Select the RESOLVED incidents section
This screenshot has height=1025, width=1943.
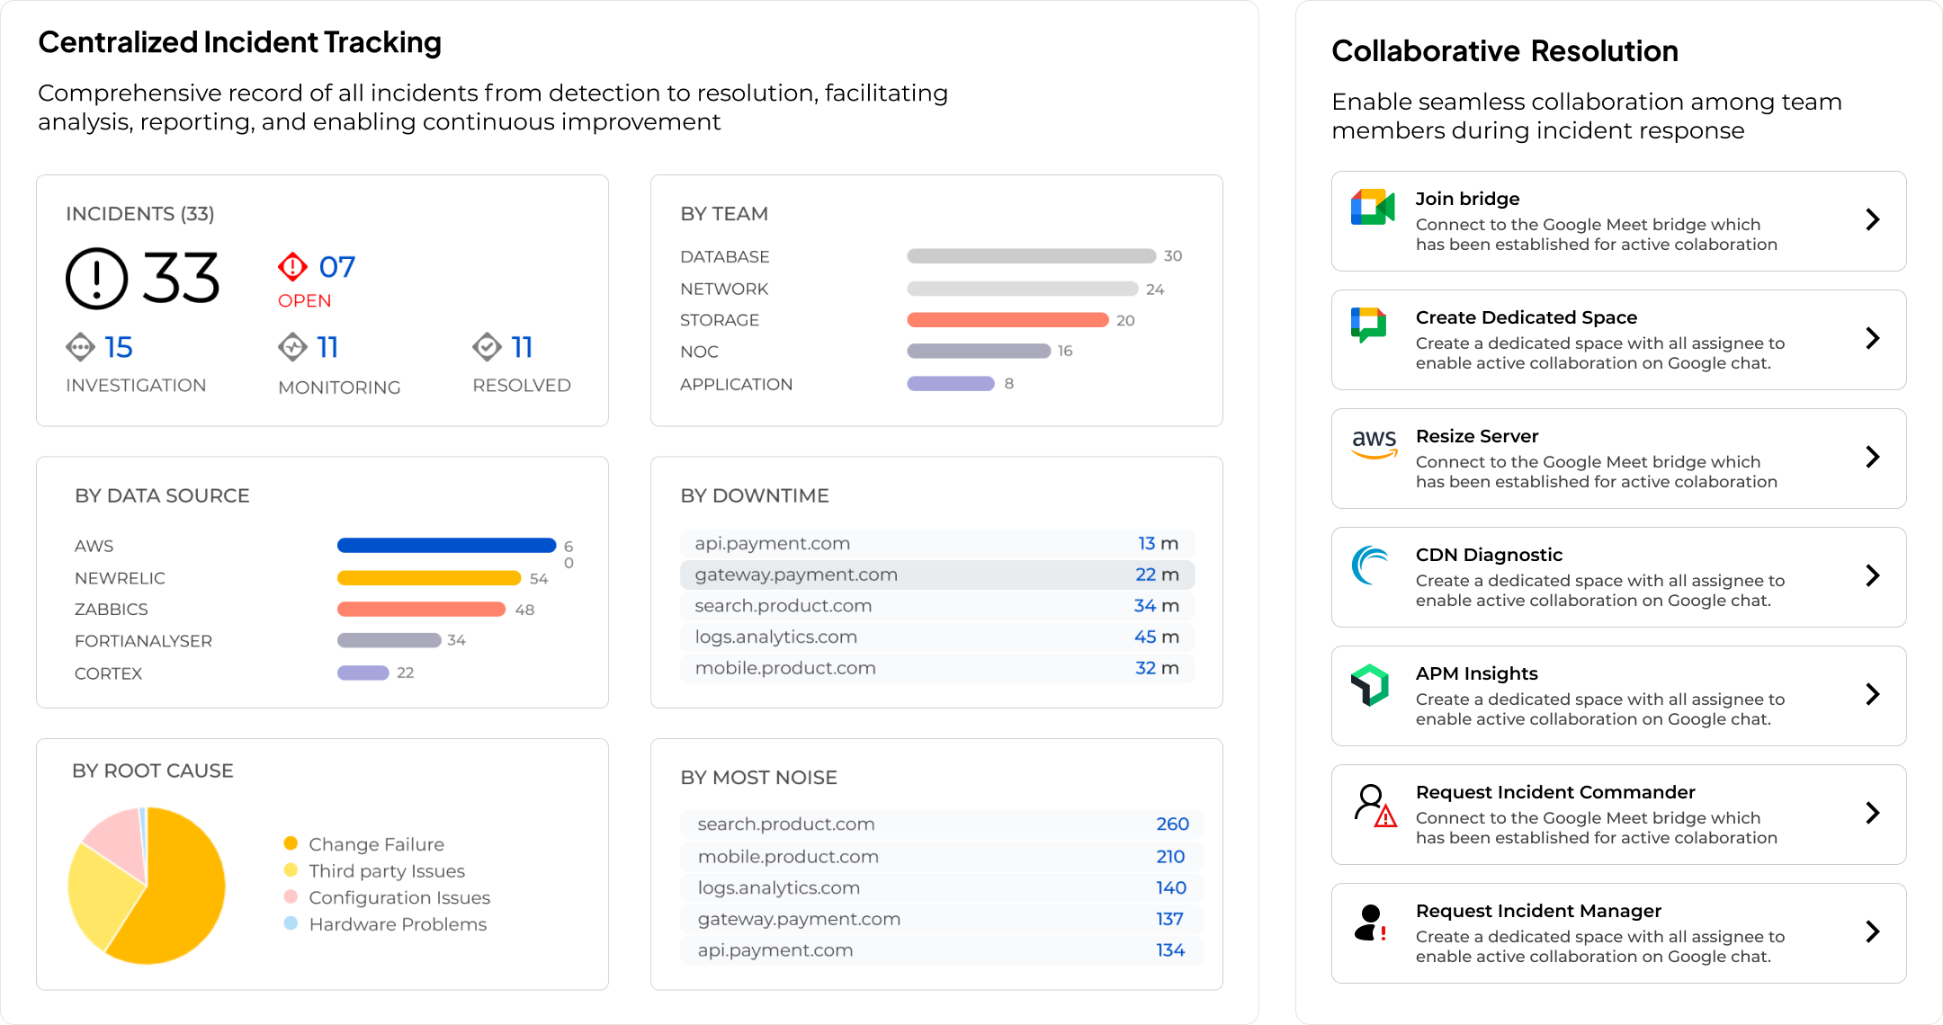[x=518, y=366]
